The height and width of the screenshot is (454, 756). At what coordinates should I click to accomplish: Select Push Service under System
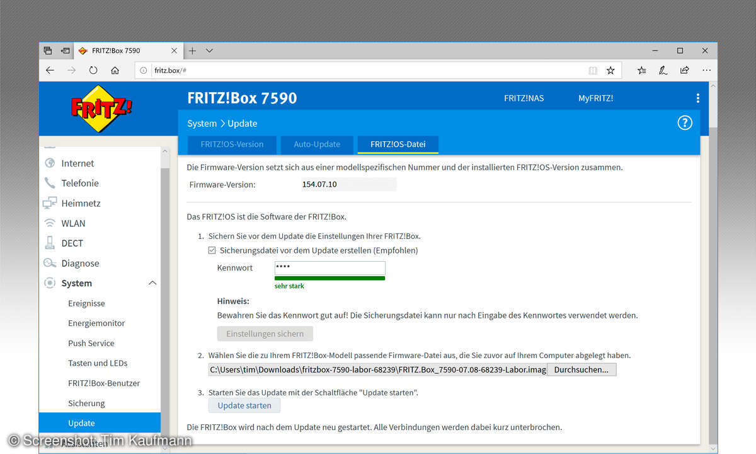91,344
